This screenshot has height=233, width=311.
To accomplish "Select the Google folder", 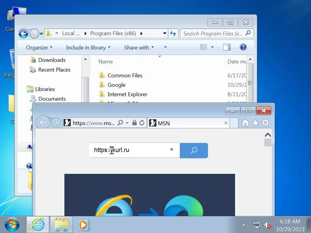I will 116,85.
